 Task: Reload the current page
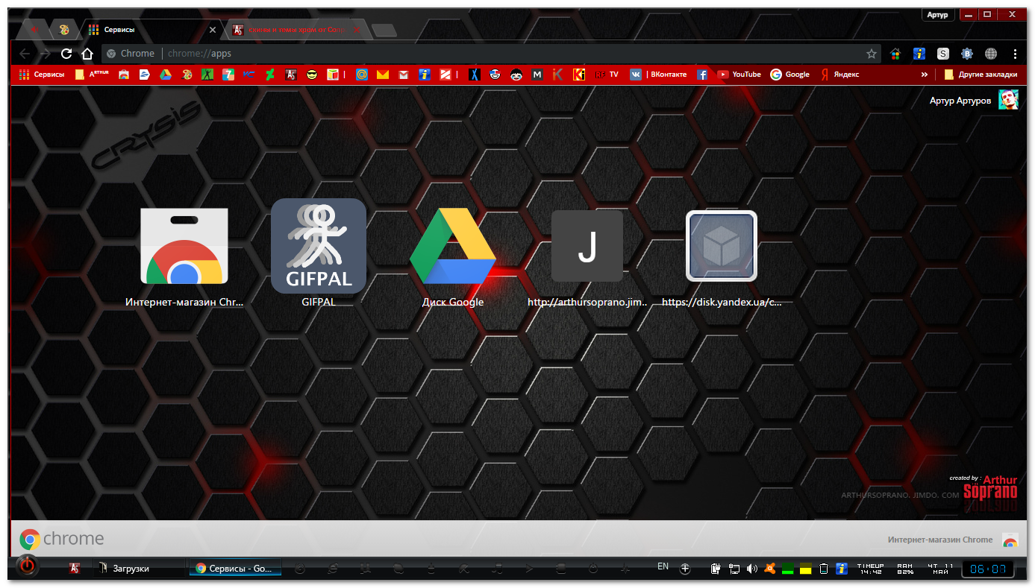[x=66, y=54]
